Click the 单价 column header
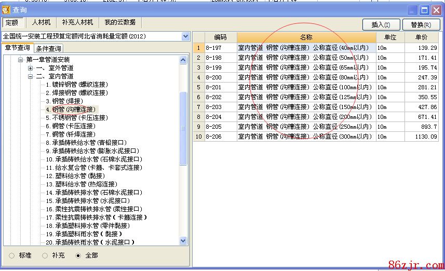The height and width of the screenshot is (271, 445). coord(421,37)
